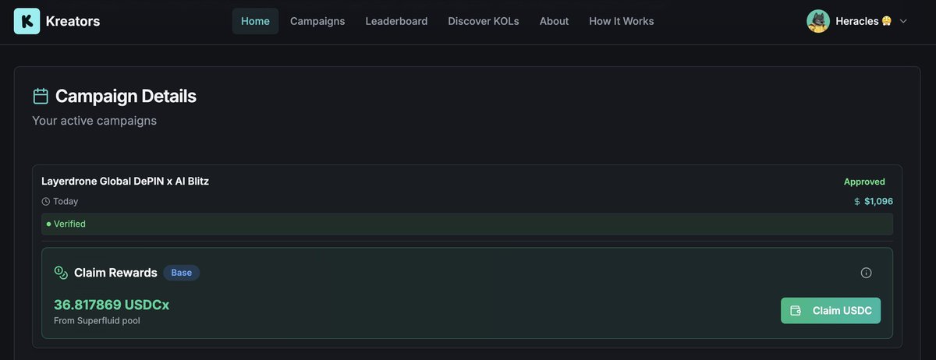Viewport: 936px width, 360px height.
Task: Open the Kreators brand name link
Action: coord(73,21)
